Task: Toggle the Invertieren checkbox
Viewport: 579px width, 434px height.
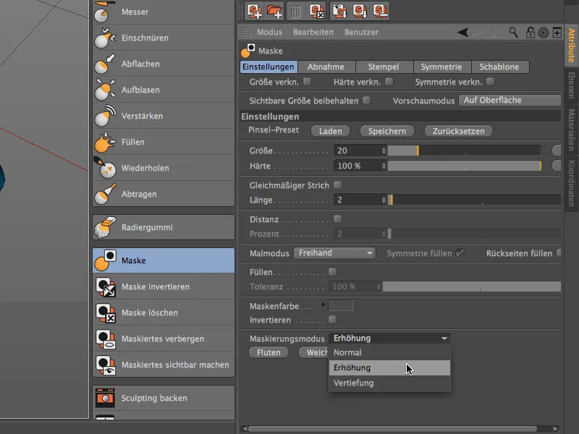Action: (332, 319)
